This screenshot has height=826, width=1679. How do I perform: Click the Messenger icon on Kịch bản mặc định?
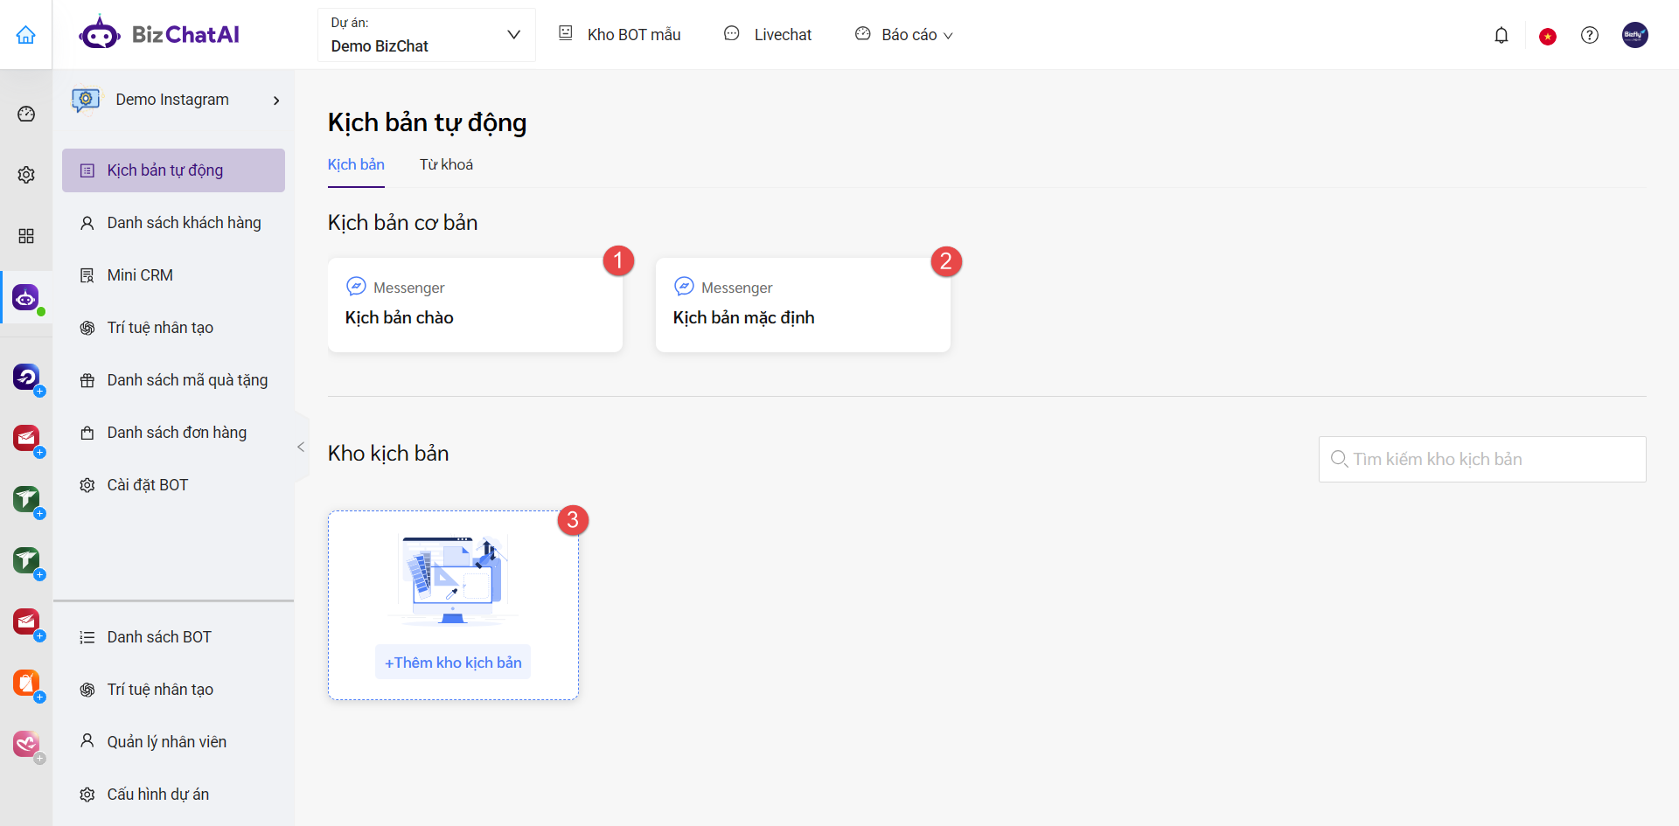pyautogui.click(x=684, y=287)
